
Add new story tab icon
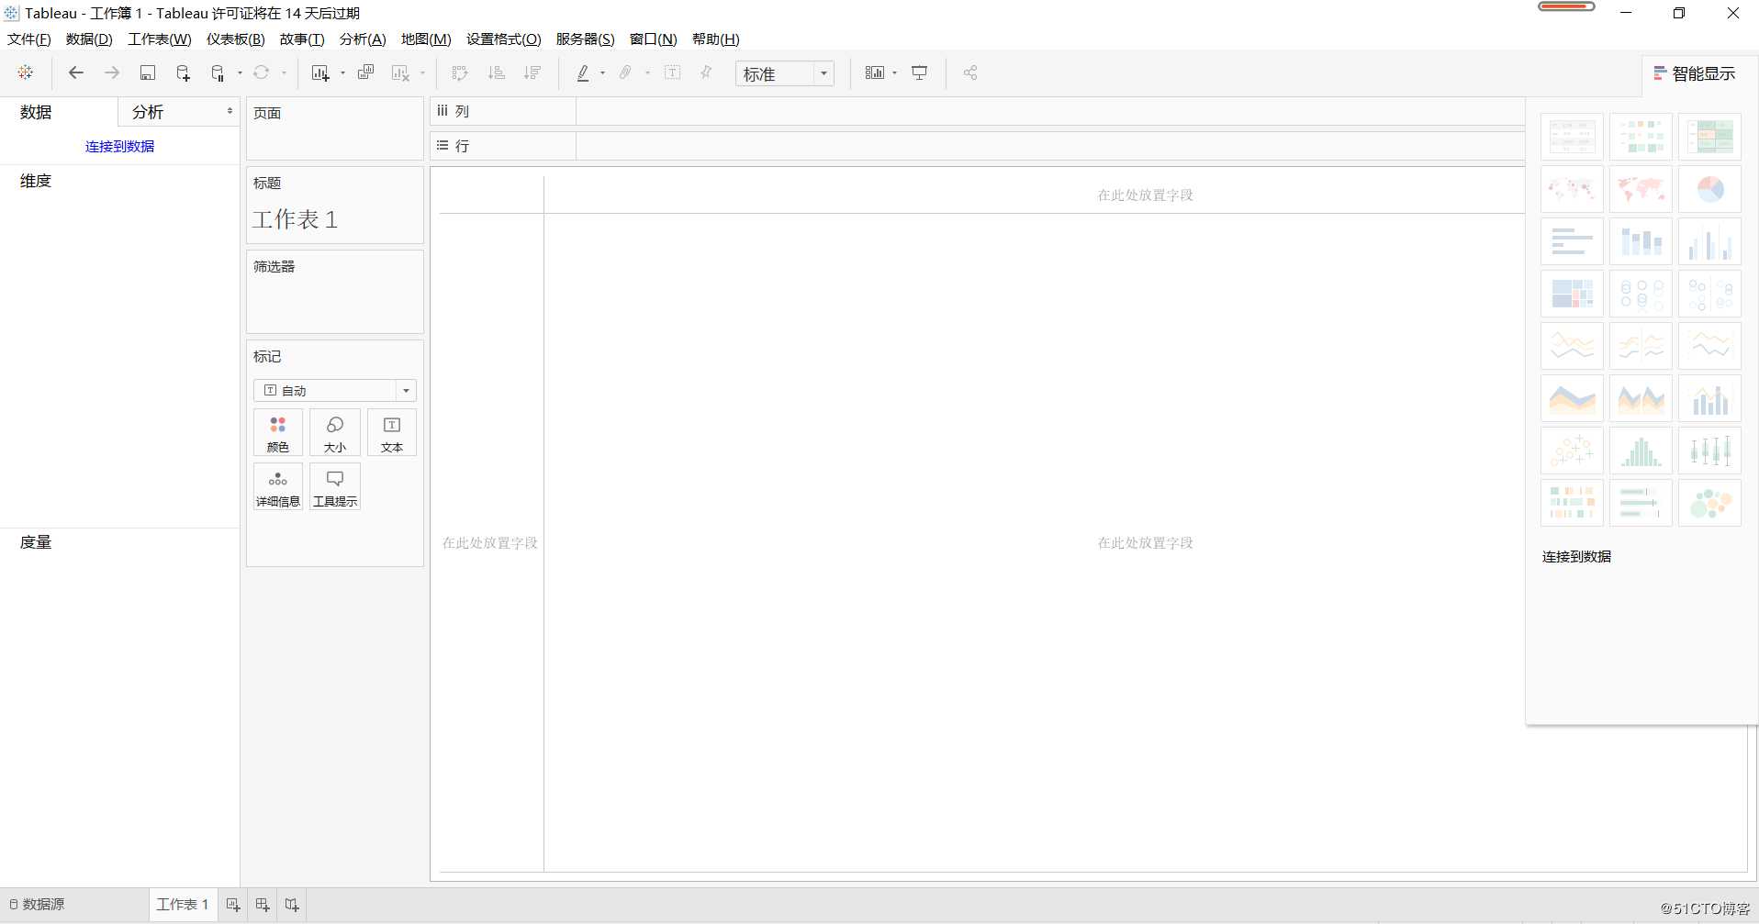click(292, 905)
